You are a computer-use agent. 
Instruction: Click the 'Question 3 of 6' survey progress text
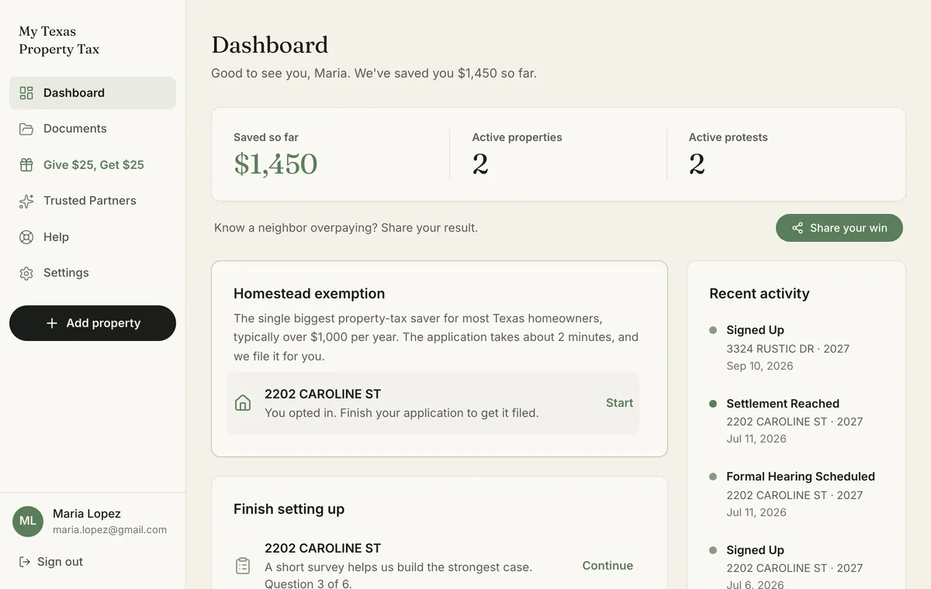(308, 583)
